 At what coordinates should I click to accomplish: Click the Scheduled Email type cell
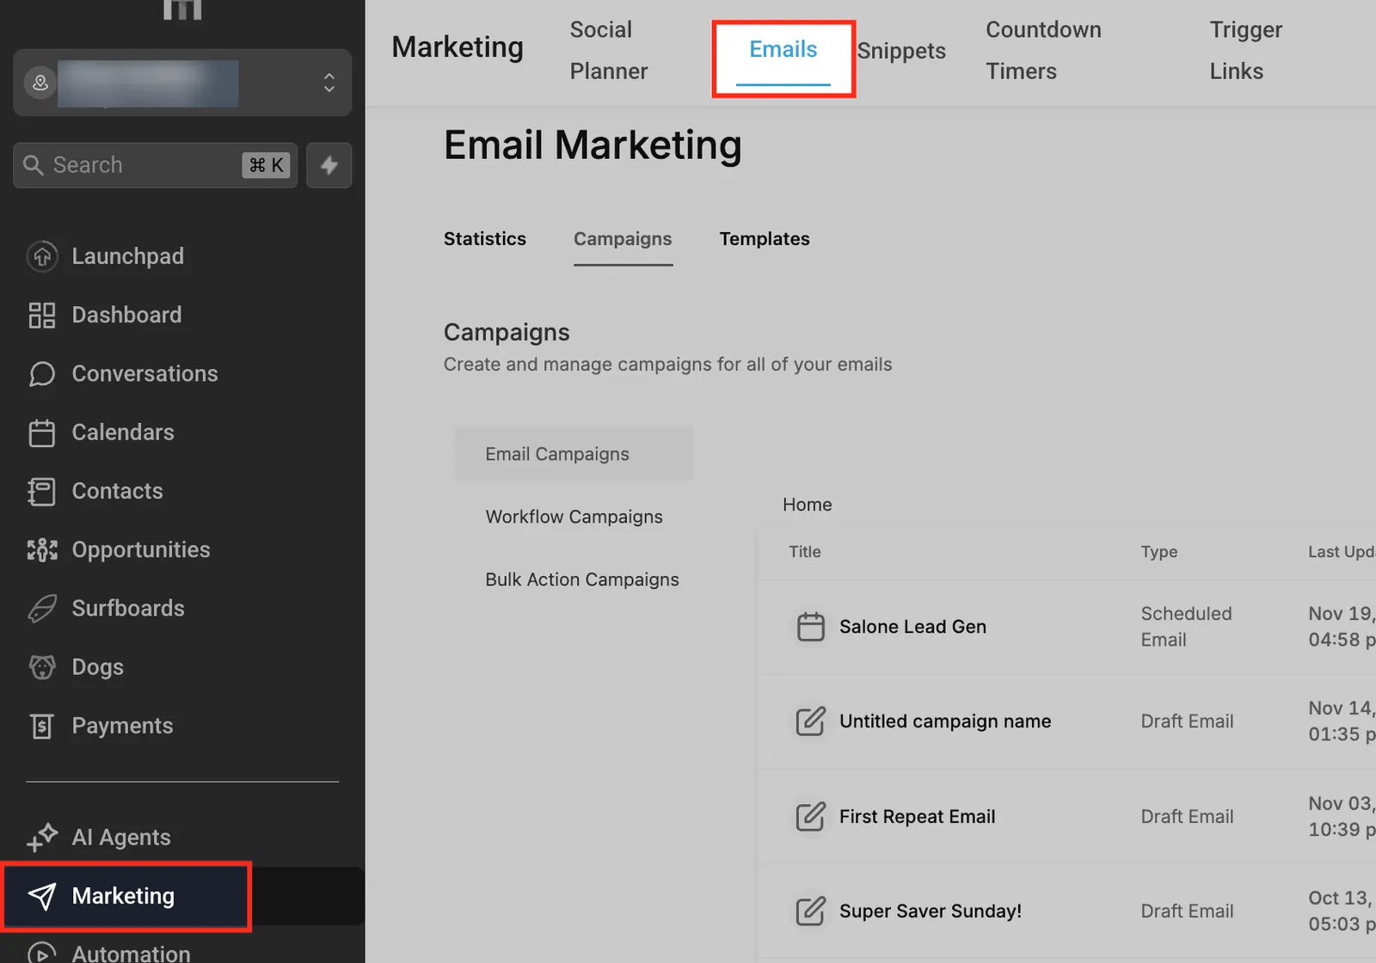point(1186,627)
